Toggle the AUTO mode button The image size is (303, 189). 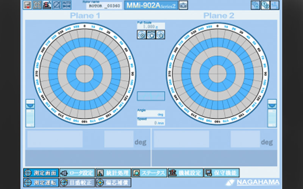pos(66,5)
